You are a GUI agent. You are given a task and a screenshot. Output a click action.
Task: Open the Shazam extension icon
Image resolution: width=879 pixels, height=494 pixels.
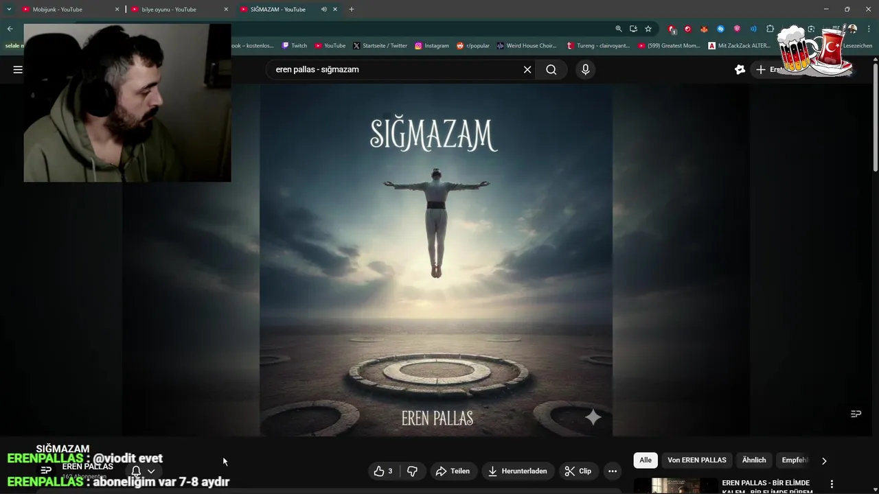point(720,29)
